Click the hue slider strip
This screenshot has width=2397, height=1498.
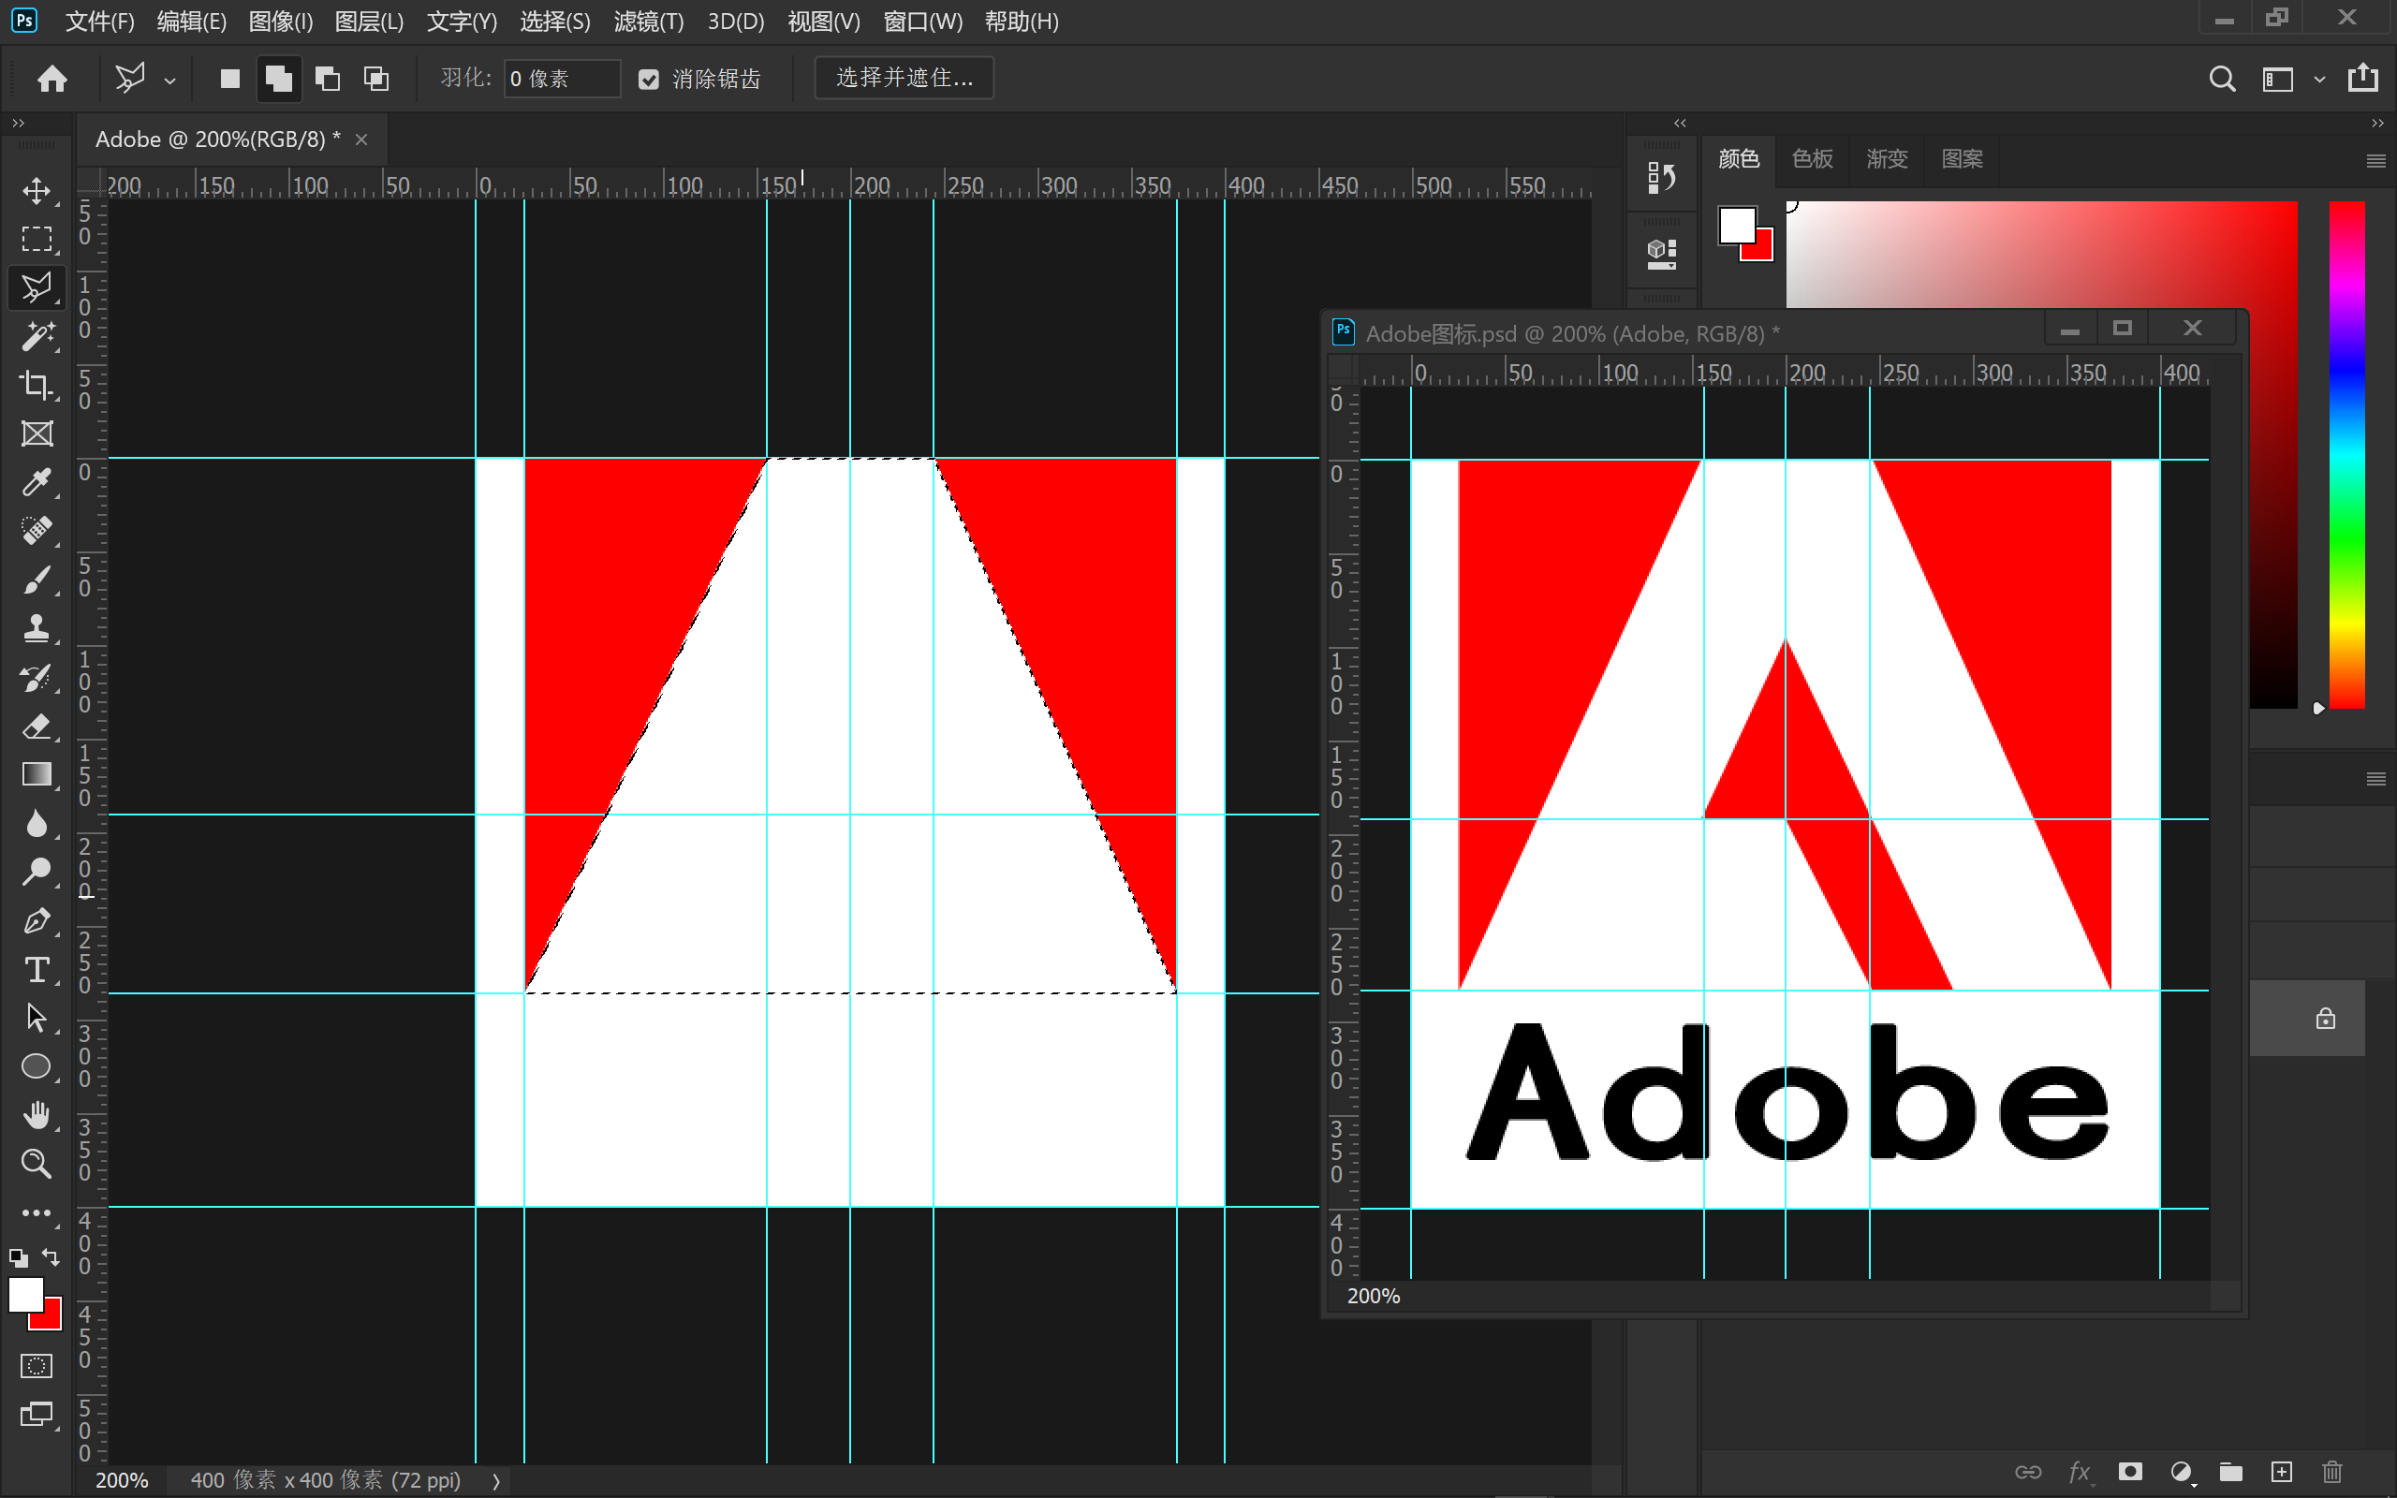pos(2346,455)
